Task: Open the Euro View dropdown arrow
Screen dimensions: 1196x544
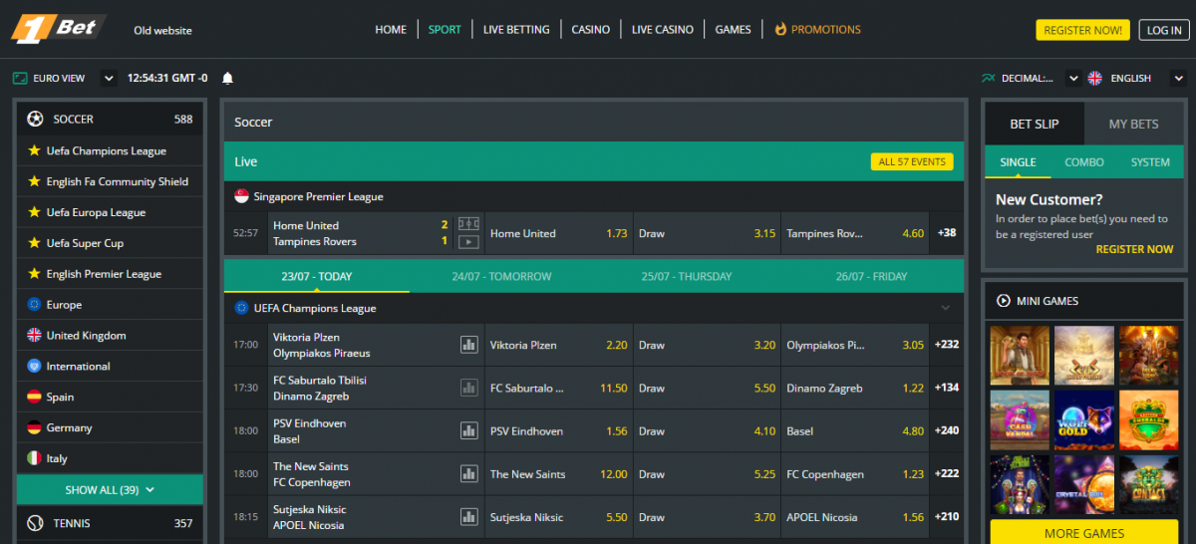Action: (x=109, y=78)
